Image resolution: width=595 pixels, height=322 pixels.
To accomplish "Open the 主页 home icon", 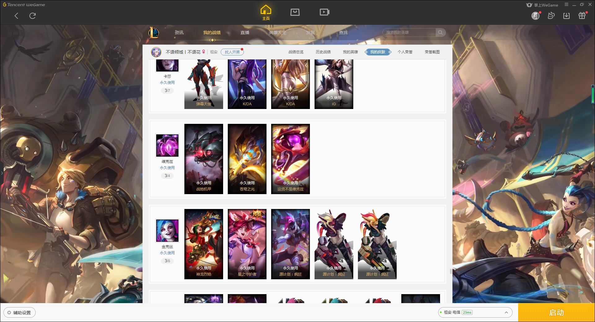I will click(x=266, y=13).
